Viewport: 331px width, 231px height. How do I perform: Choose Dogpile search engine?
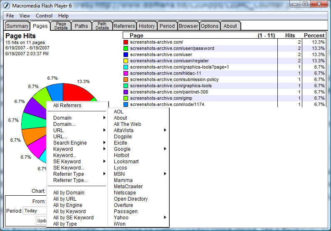coord(123,137)
